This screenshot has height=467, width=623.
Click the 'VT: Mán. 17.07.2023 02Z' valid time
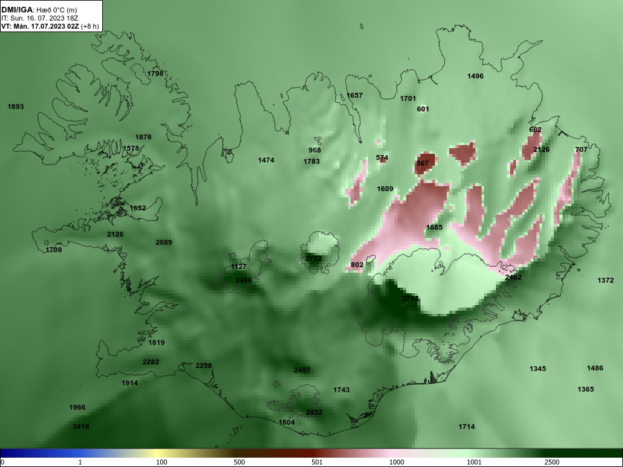pyautogui.click(x=40, y=27)
